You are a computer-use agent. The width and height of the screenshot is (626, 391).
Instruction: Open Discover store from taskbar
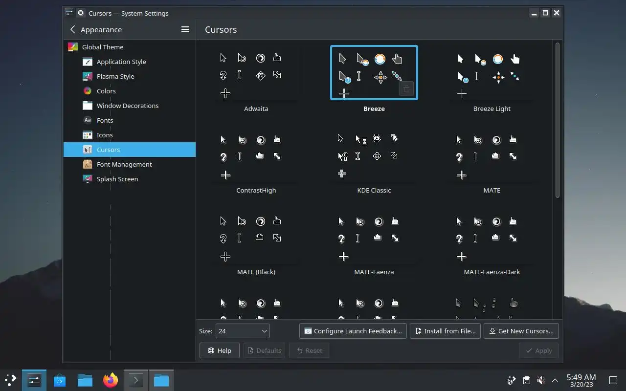(60, 380)
